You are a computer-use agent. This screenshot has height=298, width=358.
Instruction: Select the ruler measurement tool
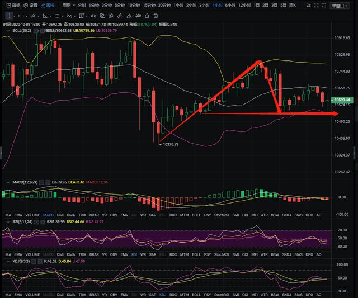[120, 16]
